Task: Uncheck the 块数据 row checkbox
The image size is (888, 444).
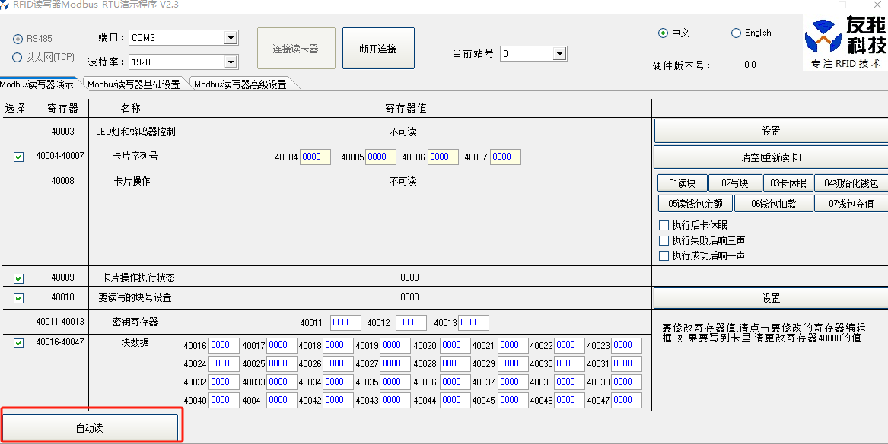Action: tap(17, 341)
